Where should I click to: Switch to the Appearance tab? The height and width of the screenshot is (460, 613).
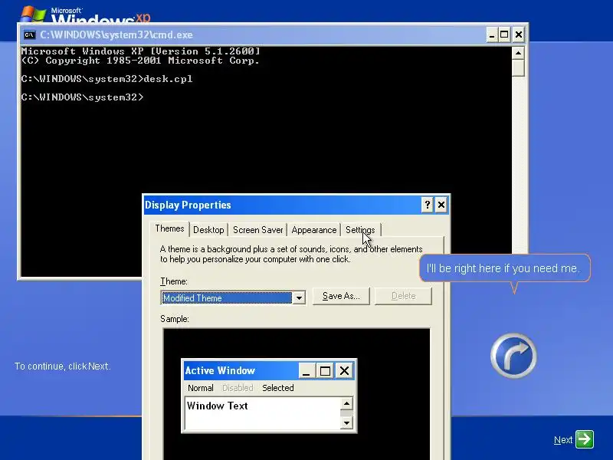[314, 230]
